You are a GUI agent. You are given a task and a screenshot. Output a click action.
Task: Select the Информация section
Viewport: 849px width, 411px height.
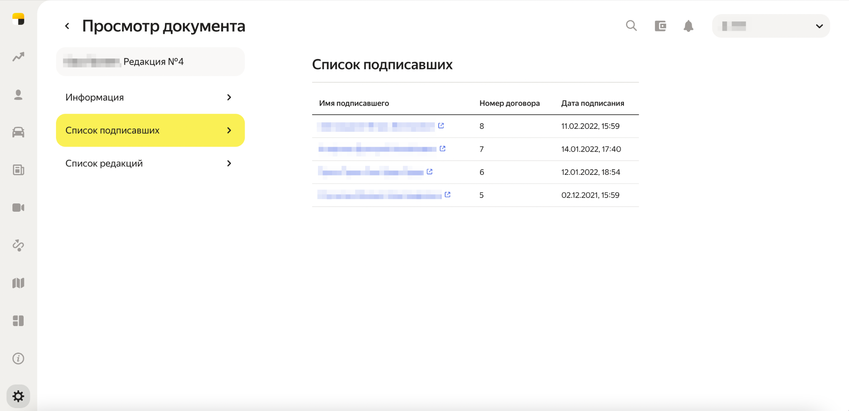(x=150, y=97)
